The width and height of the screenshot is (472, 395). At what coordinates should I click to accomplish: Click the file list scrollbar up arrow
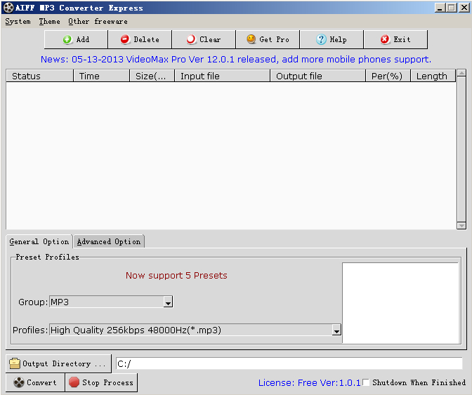coord(461,73)
